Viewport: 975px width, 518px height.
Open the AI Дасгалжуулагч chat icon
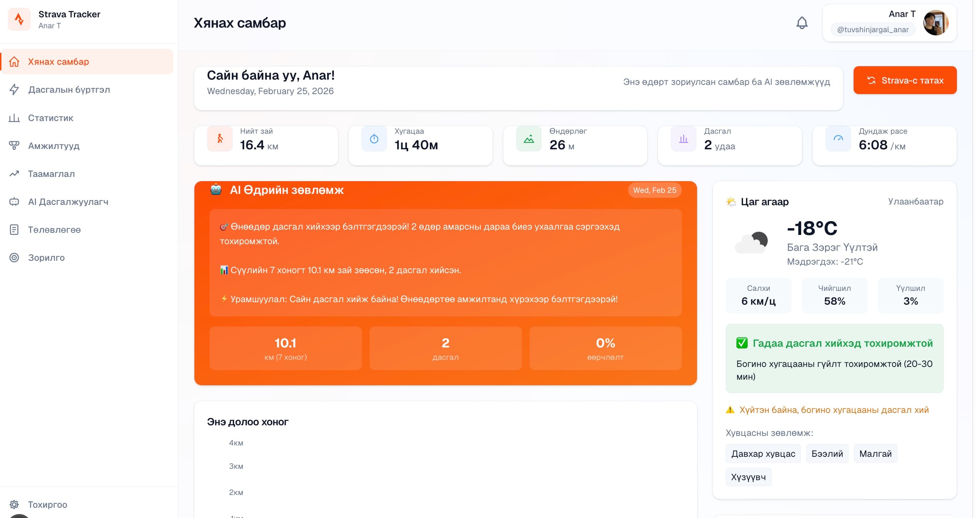pos(14,202)
